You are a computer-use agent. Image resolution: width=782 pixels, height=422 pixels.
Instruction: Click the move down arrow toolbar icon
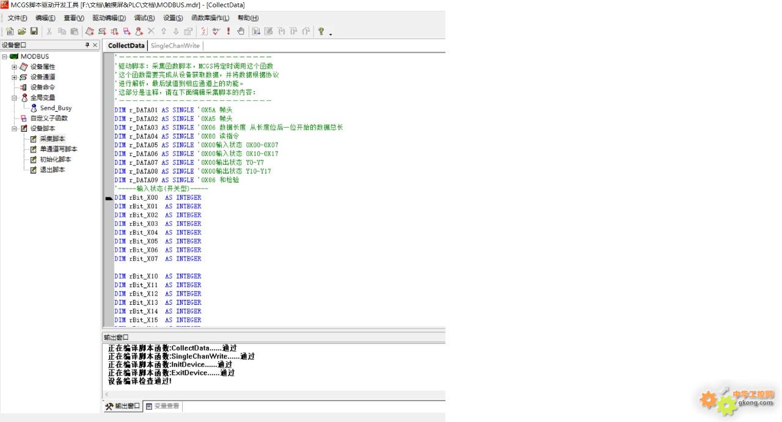click(176, 31)
